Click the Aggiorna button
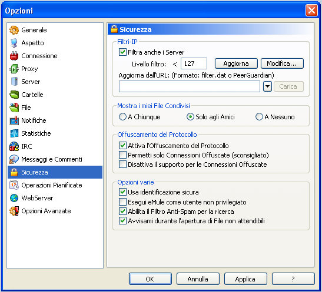This screenshot has width=322, height=292. pyautogui.click(x=236, y=63)
